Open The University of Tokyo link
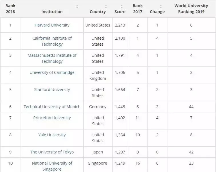This screenshot has width=216, height=172. pyautogui.click(x=52, y=152)
